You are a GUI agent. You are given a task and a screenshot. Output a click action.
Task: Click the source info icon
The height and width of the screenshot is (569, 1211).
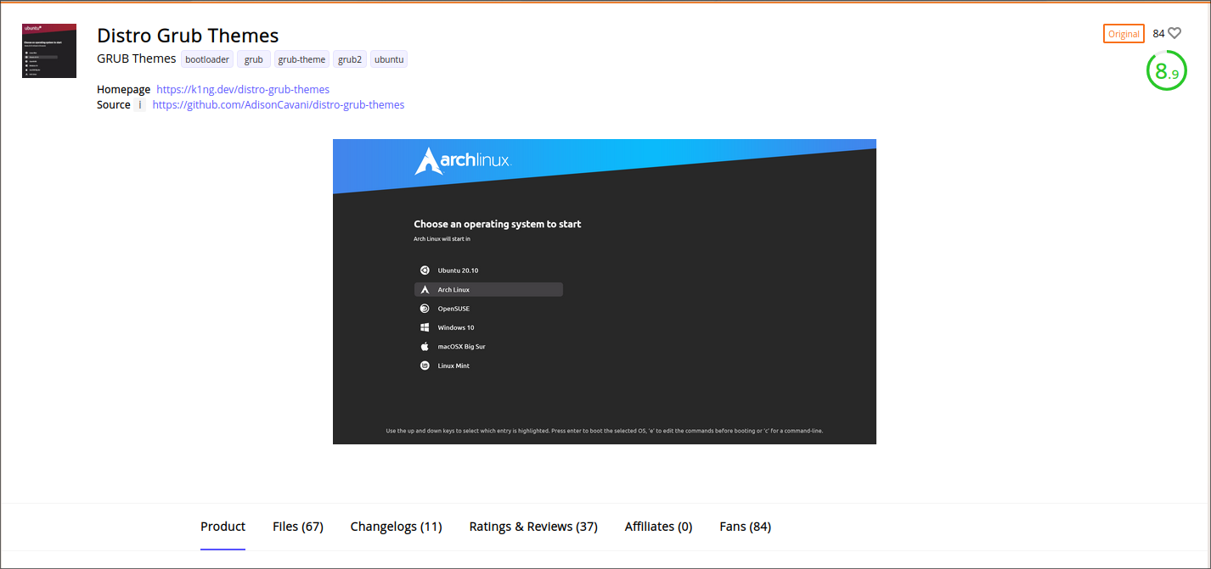click(140, 105)
